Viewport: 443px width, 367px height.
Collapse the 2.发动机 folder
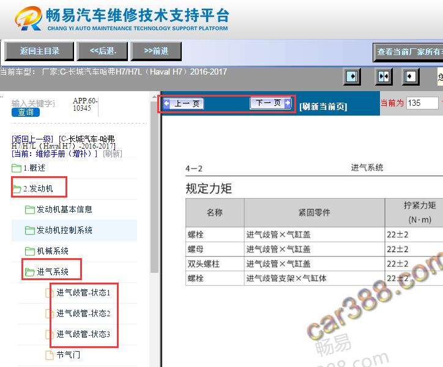(38, 188)
